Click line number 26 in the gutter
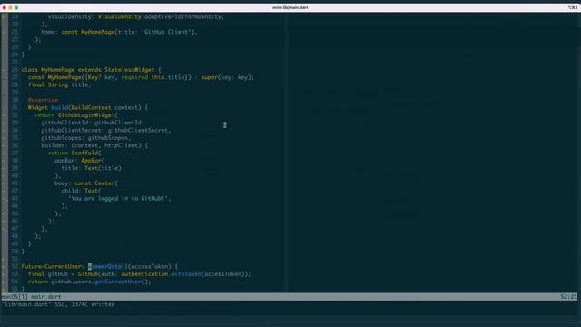The height and width of the screenshot is (327, 581). click(x=15, y=70)
